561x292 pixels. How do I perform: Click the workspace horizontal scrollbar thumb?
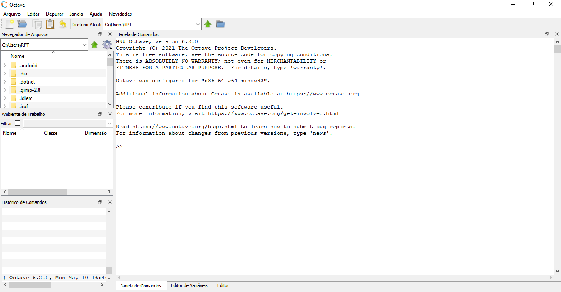click(x=37, y=192)
